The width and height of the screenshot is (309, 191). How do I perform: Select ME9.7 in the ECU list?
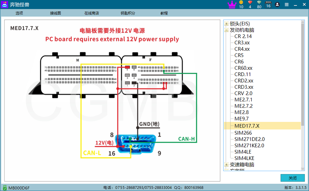[241, 119]
